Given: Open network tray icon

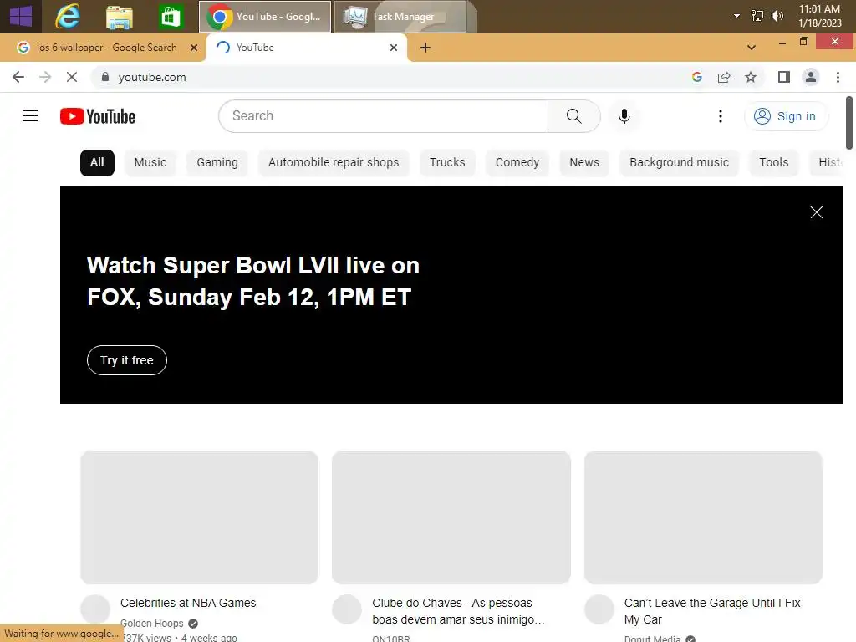Looking at the screenshot, I should tap(757, 16).
